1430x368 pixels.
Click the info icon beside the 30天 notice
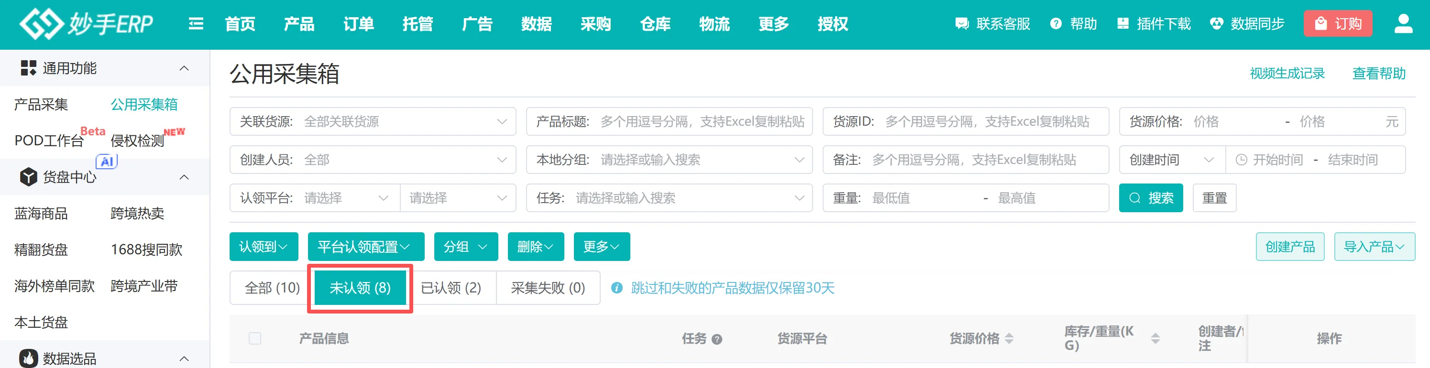click(x=616, y=288)
